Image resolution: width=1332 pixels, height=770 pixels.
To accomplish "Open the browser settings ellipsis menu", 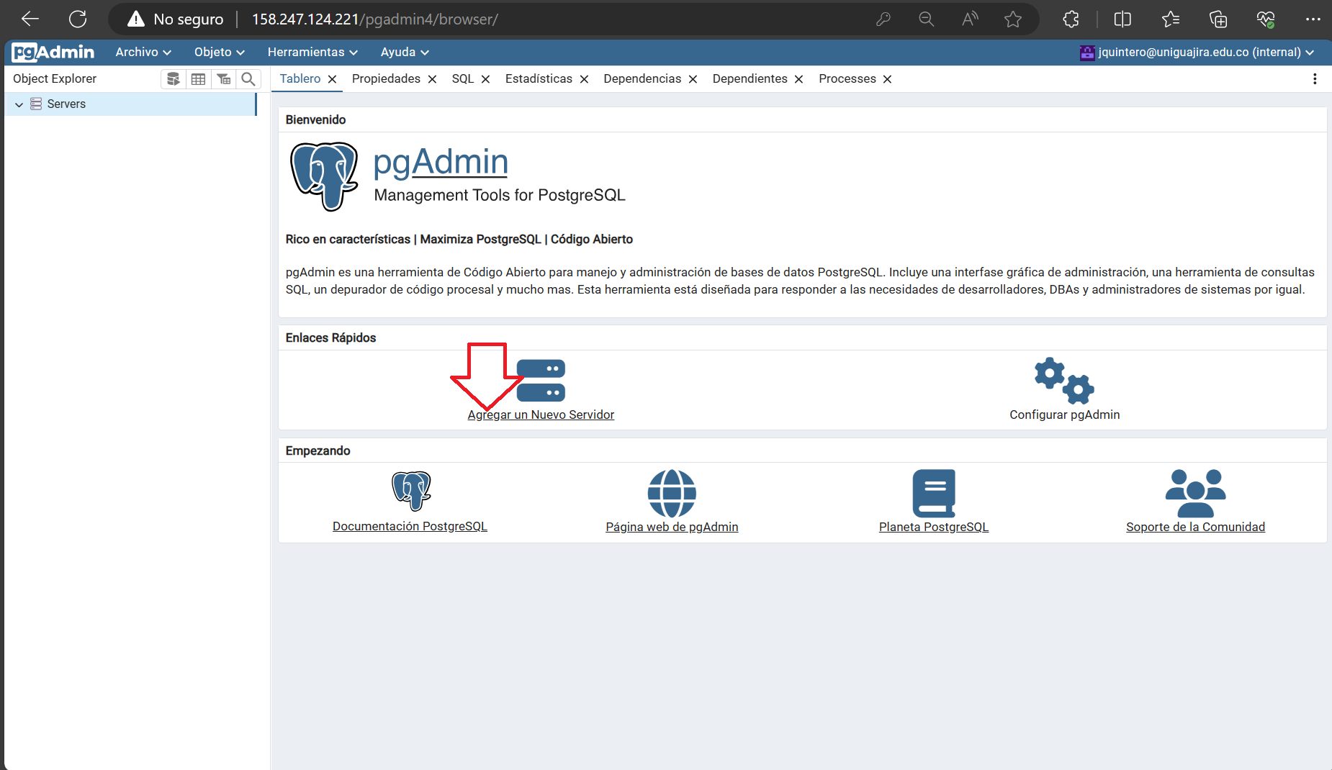I will click(x=1313, y=19).
